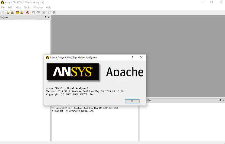Viewport: 225px width, 144px height.
Task: Create a new project from toolbar
Action: coord(3,12)
